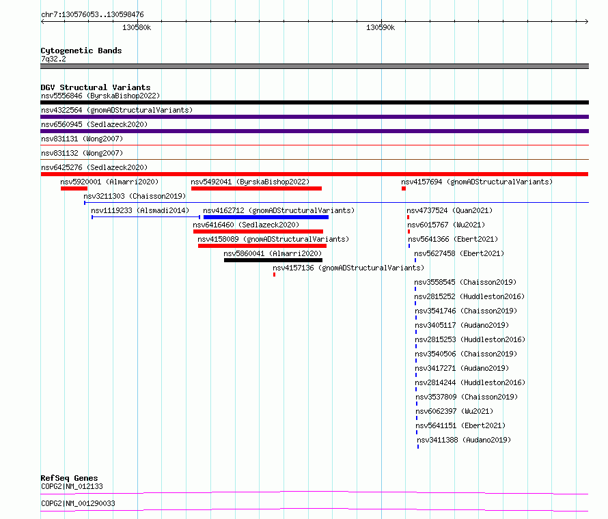Click the nsv5556846 (ByrskaBishop2022) variant label

click(100, 96)
